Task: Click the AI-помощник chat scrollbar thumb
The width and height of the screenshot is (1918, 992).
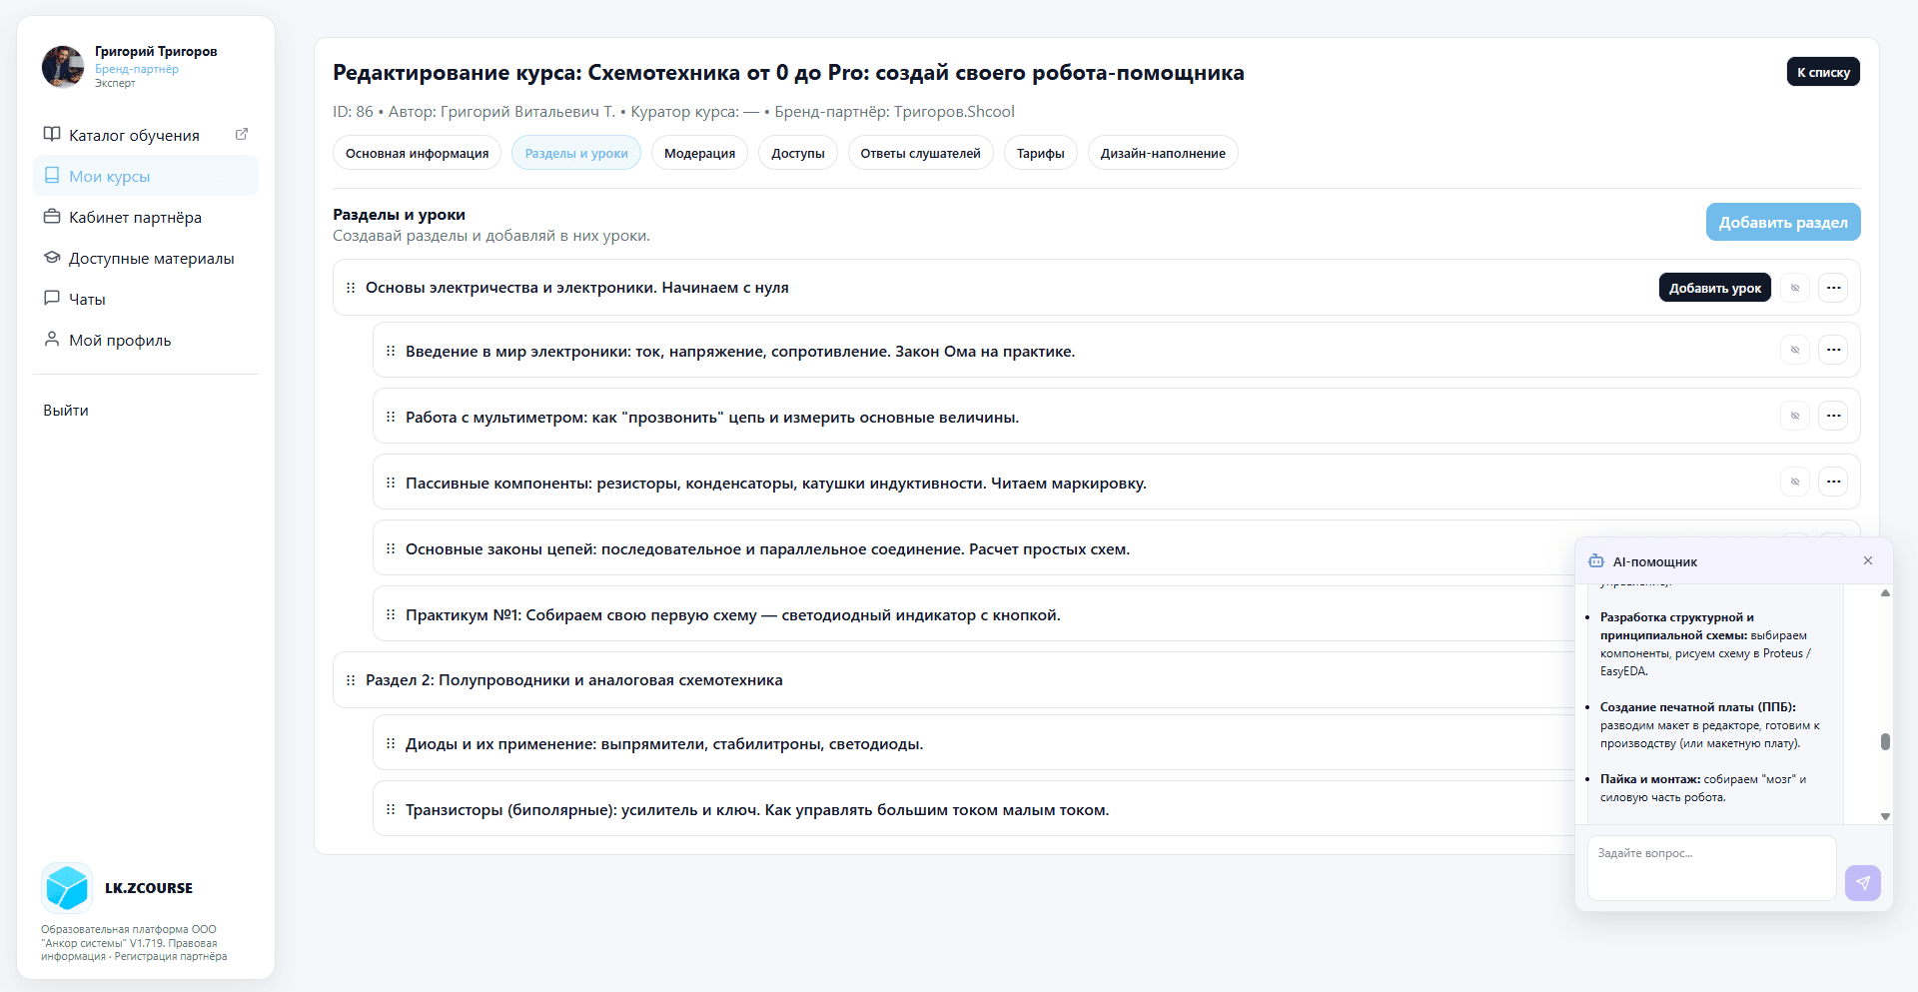Action: 1885,741
